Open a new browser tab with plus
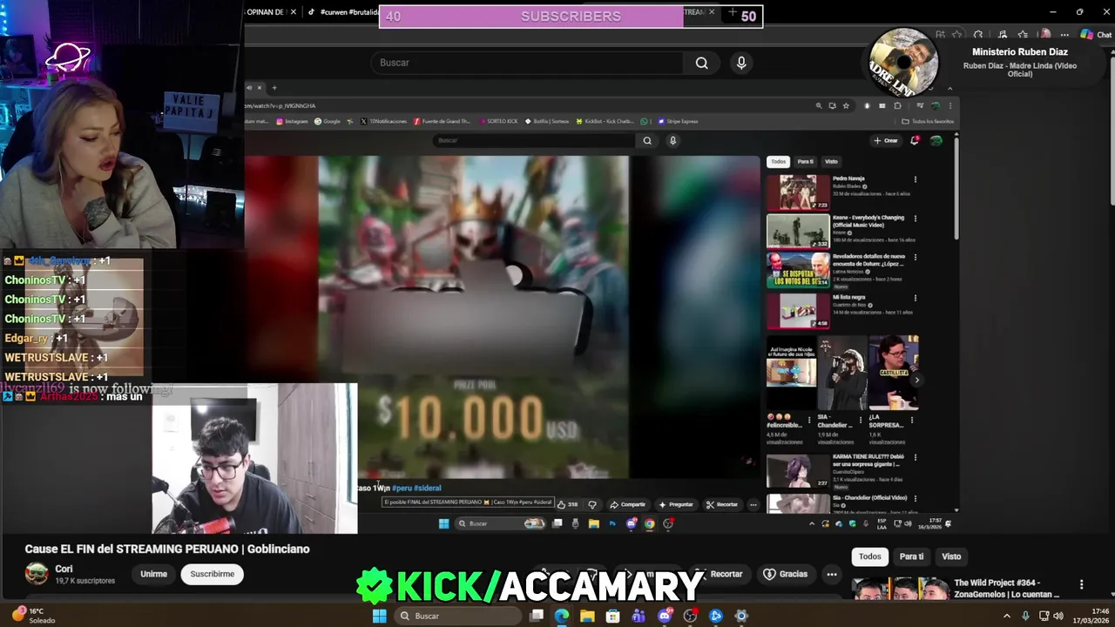The image size is (1115, 627). [x=733, y=12]
